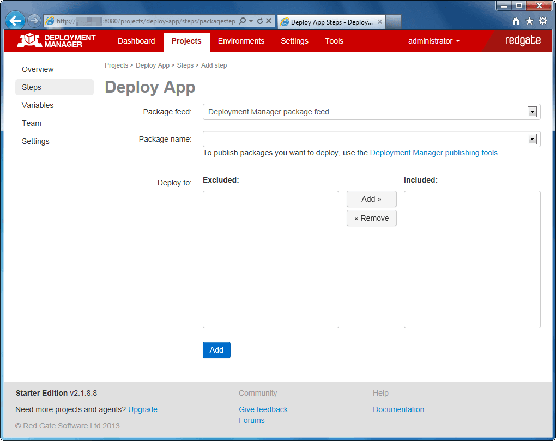Maximize the browser window
Viewport: 556px width, 441px height.
click(x=519, y=5)
